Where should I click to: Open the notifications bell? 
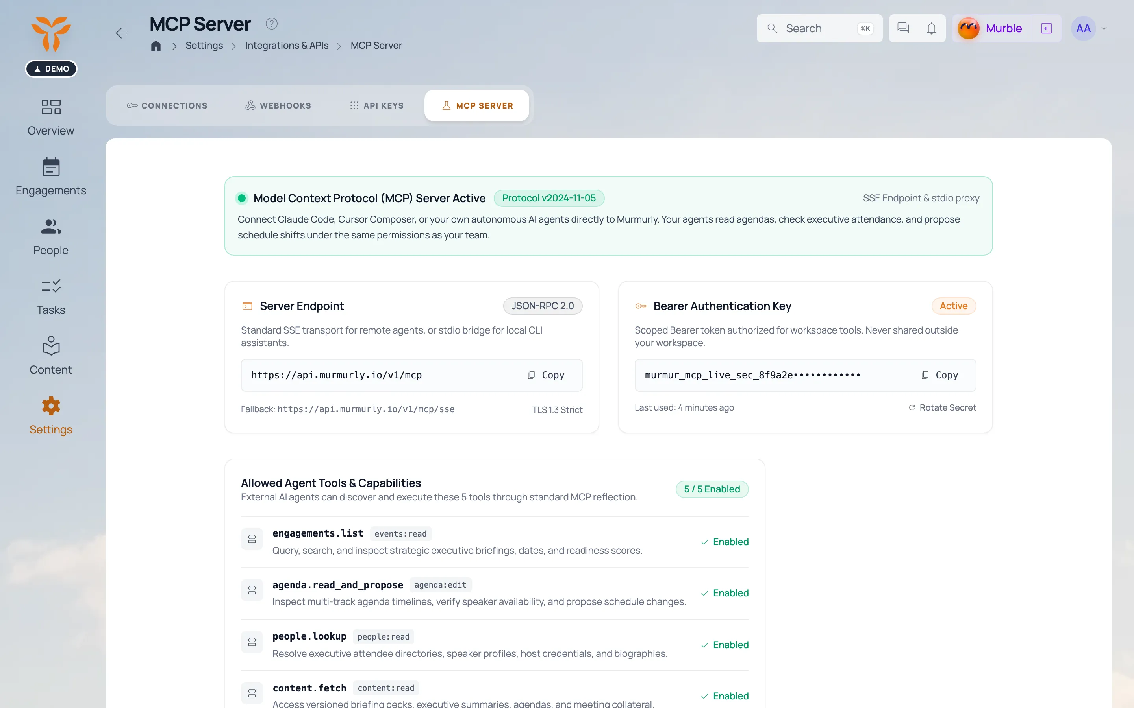[x=932, y=28]
